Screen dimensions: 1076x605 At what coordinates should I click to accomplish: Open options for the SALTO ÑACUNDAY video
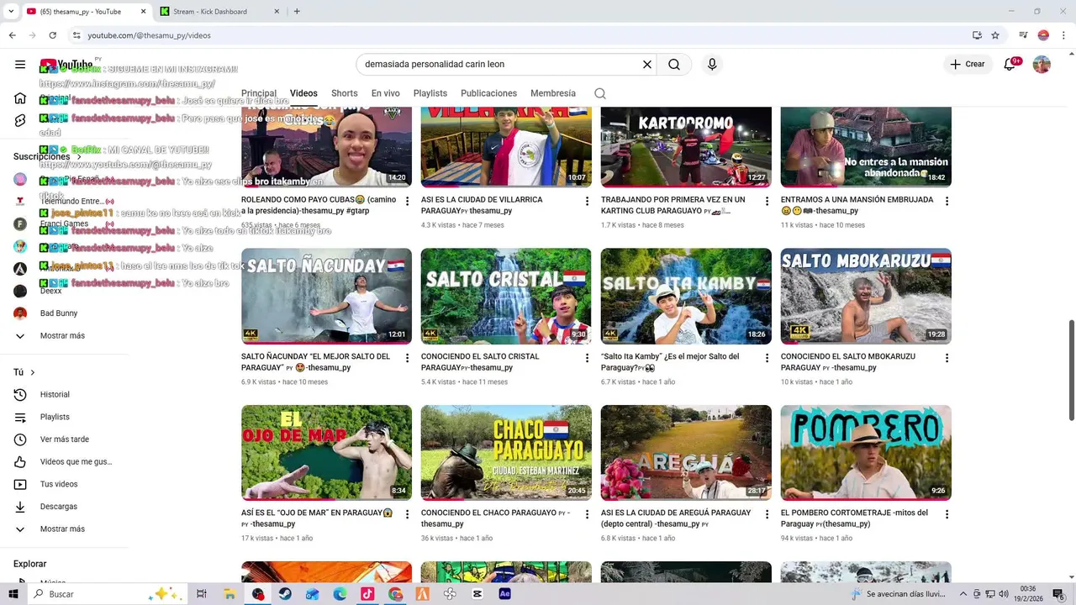(408, 358)
